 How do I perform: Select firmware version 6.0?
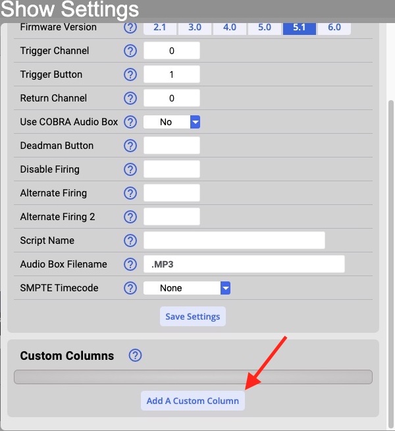[334, 28]
